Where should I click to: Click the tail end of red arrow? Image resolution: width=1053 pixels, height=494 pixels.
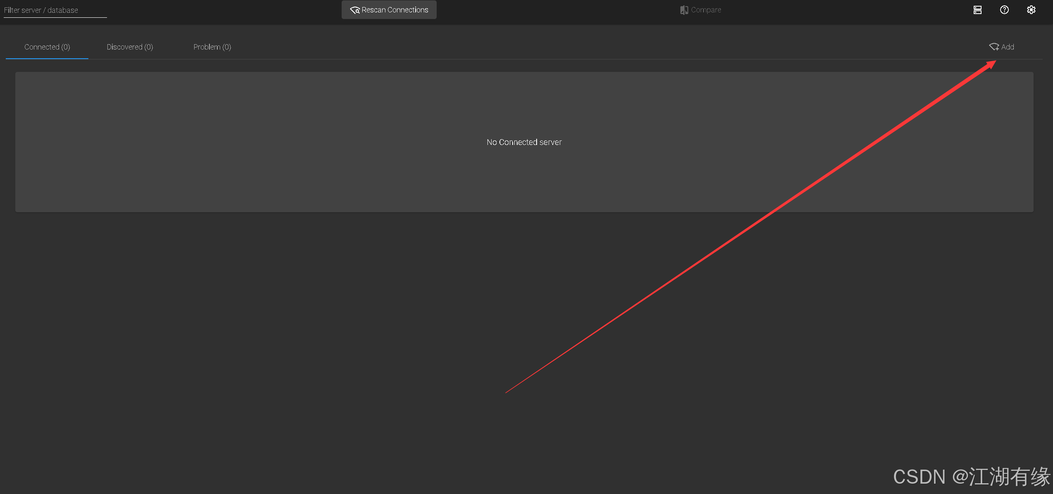point(506,392)
